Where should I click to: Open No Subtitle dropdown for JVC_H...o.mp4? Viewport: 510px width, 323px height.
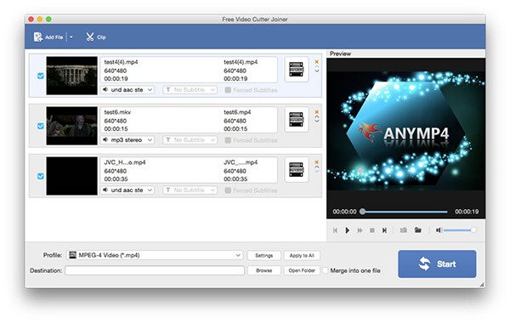[190, 190]
